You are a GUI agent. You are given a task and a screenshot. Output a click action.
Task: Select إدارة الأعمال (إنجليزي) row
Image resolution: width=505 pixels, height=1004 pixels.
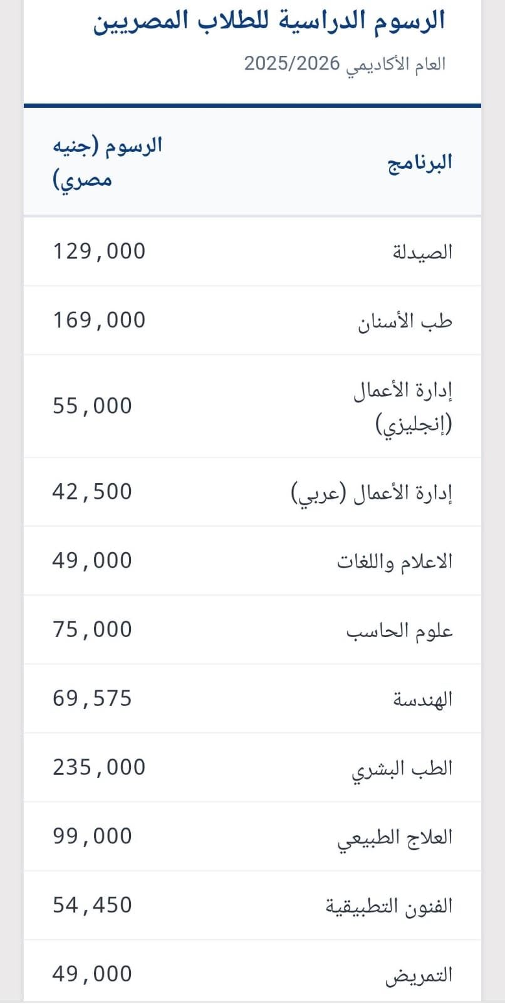252,407
